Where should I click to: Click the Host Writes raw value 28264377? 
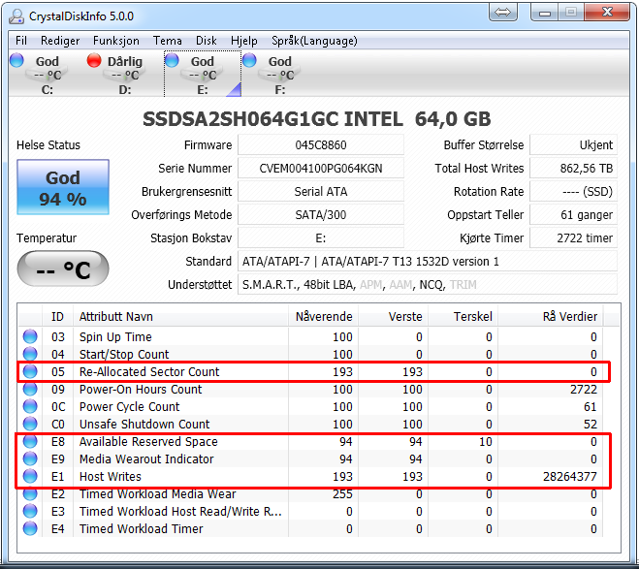click(x=570, y=477)
